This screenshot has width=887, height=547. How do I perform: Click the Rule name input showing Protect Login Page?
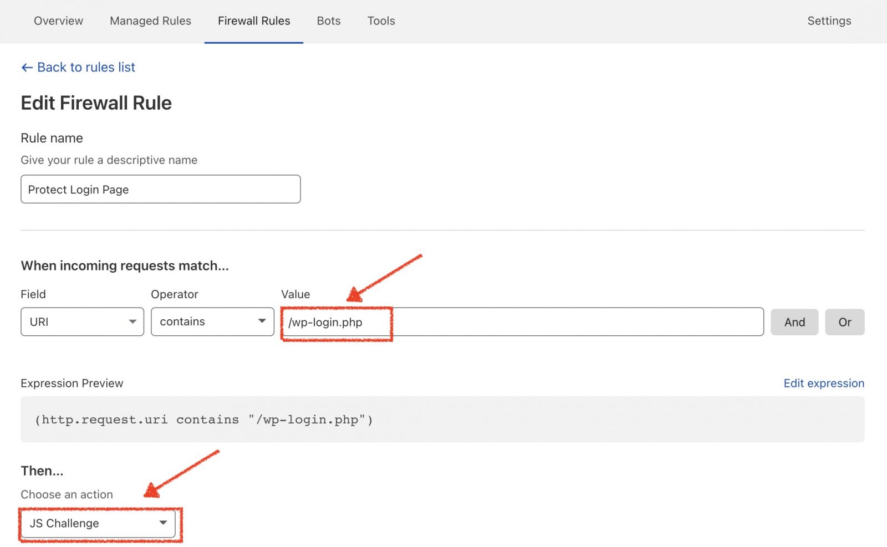[160, 189]
